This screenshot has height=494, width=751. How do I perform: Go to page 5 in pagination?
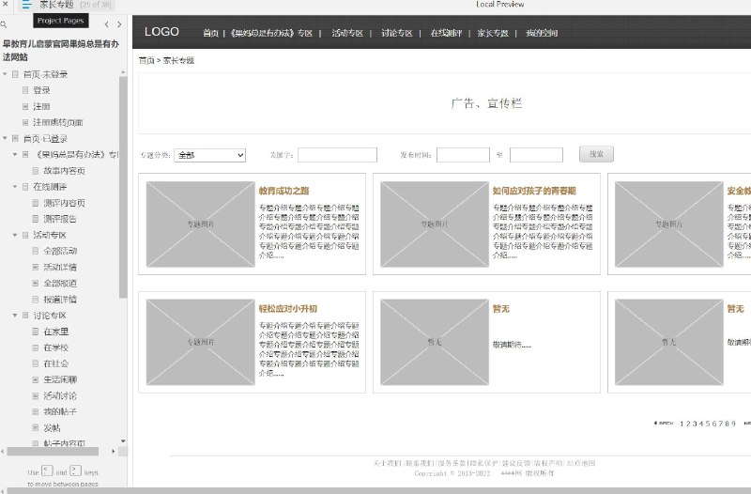coord(708,424)
